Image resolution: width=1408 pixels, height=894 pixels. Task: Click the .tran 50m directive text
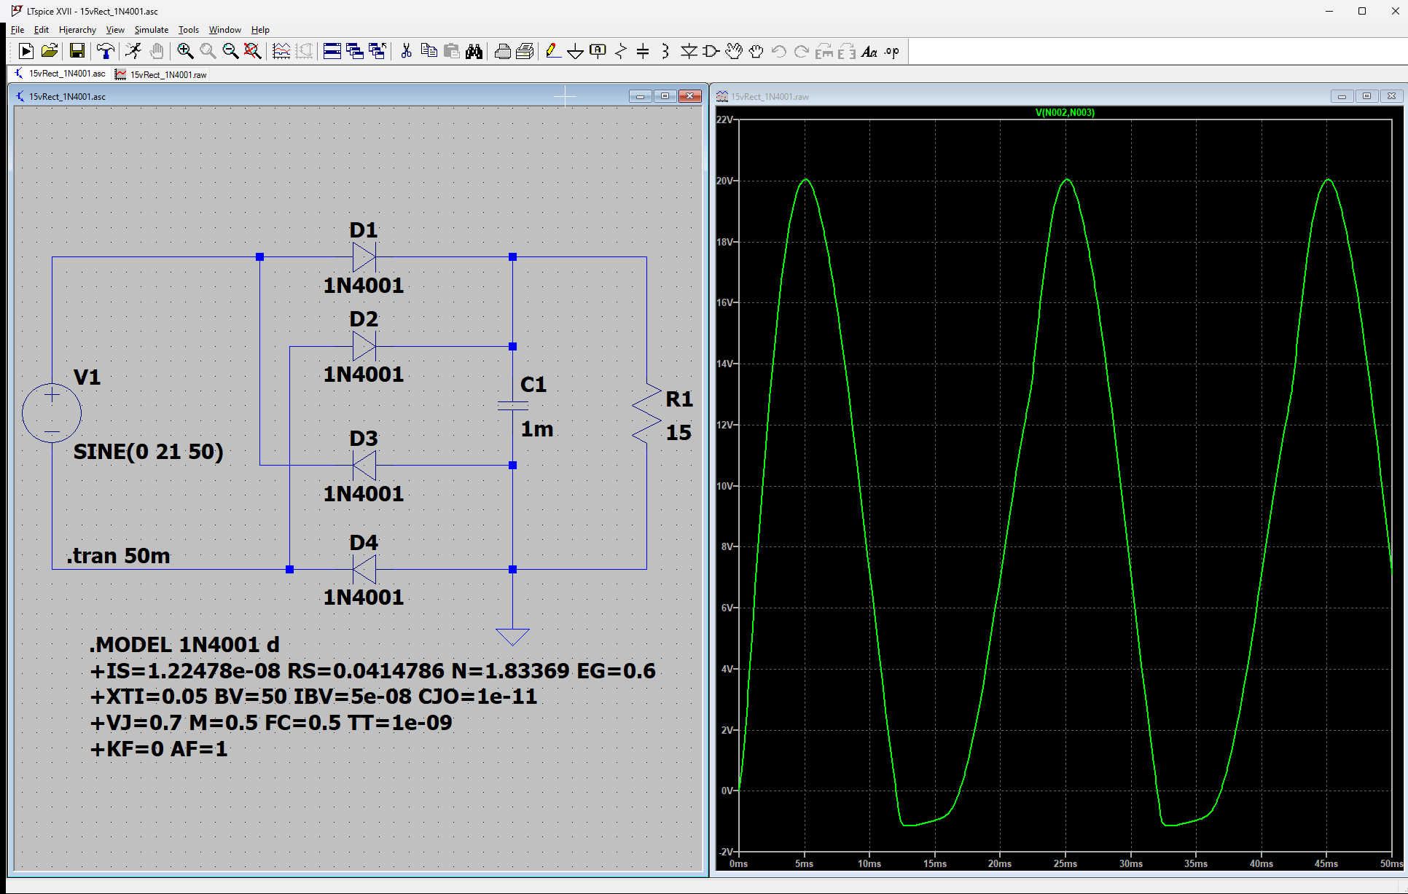tap(119, 556)
